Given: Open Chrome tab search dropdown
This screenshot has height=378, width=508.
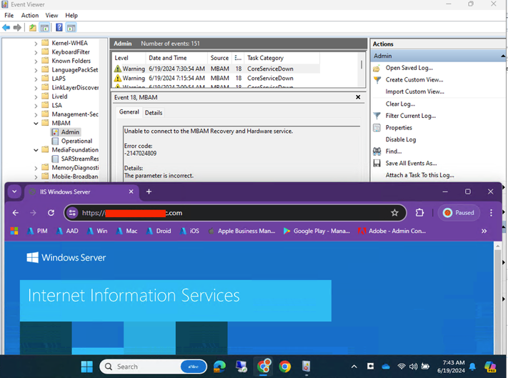Looking at the screenshot, I should (14, 192).
